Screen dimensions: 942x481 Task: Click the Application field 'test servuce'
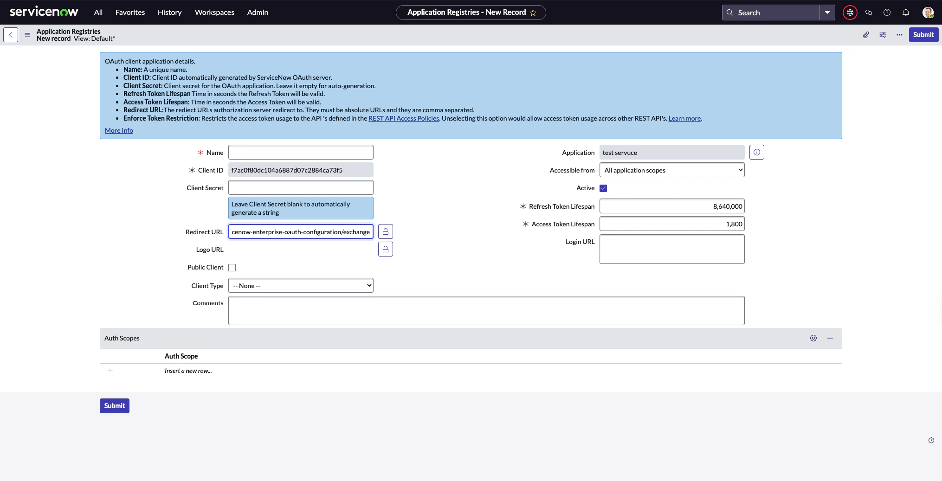pyautogui.click(x=672, y=152)
